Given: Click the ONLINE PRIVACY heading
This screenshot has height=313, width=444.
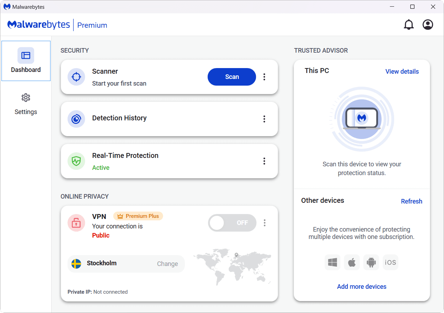Looking at the screenshot, I should [x=85, y=197].
